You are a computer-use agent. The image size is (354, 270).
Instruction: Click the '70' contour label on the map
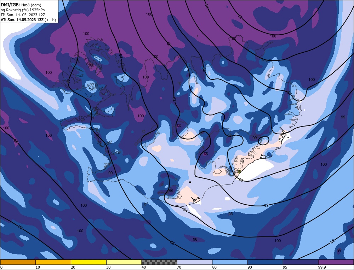tap(20, 228)
